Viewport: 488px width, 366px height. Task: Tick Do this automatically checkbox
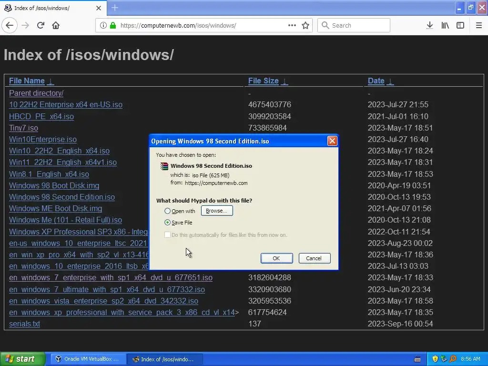coord(167,234)
